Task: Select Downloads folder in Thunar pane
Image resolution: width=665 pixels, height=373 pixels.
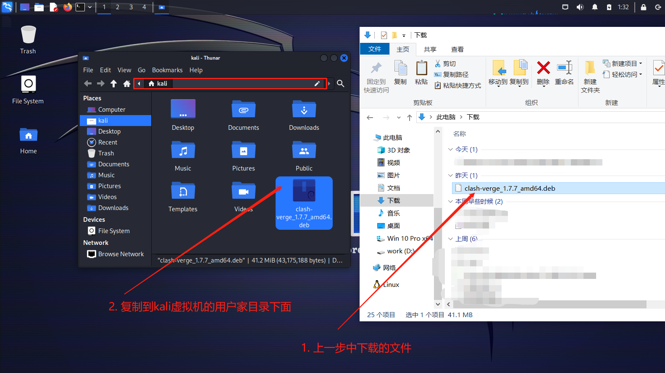Action: click(304, 115)
